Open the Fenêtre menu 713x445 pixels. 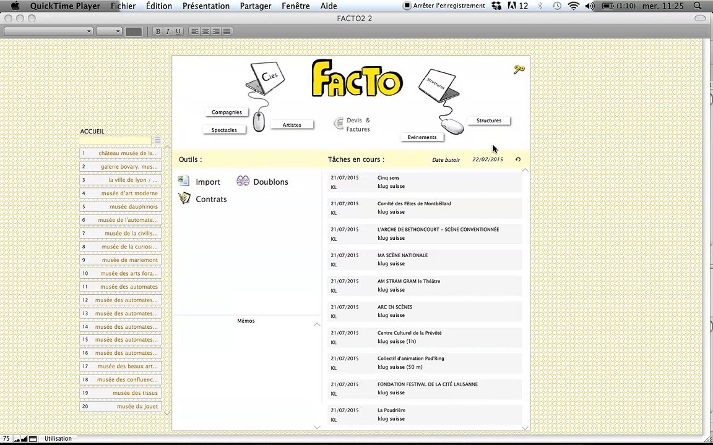pos(296,6)
